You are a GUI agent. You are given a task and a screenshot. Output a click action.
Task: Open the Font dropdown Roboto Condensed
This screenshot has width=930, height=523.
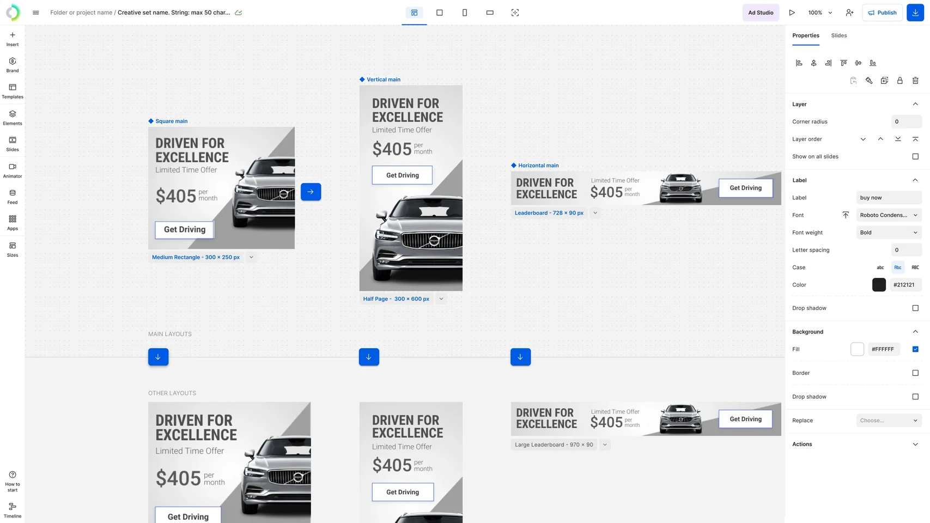coord(889,215)
